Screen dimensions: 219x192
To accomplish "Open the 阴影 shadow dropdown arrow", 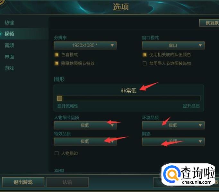I will pyautogui.click(x=200, y=142).
